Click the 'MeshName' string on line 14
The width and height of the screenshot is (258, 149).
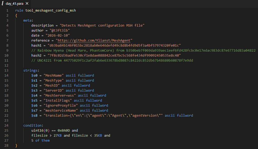[x=54, y=75]
